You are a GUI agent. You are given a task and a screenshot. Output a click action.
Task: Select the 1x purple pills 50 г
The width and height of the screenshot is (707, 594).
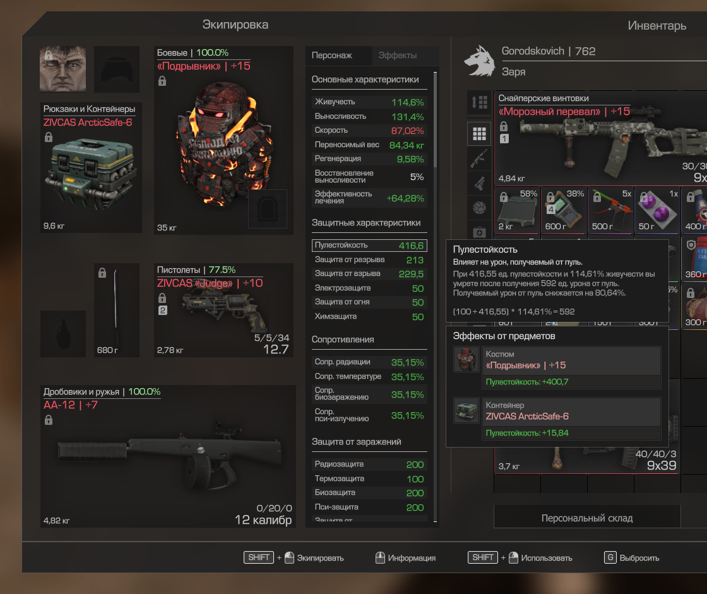pos(657,210)
